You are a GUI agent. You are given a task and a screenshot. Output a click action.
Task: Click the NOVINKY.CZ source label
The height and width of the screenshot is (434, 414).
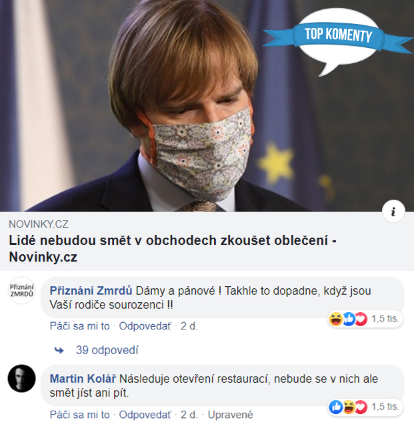point(39,224)
